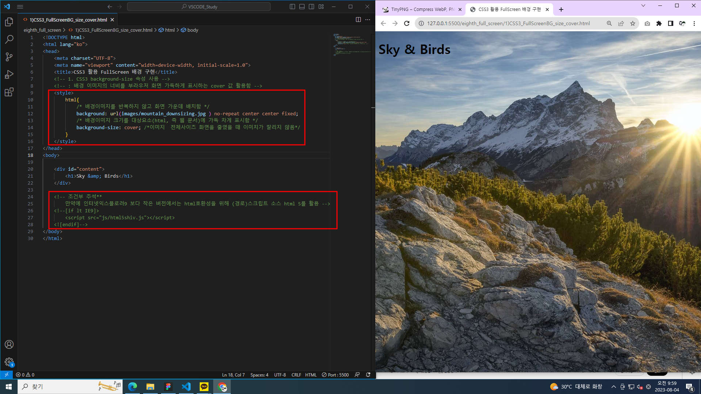Open the Manage gear settings icon
The image size is (701, 394).
(x=9, y=362)
